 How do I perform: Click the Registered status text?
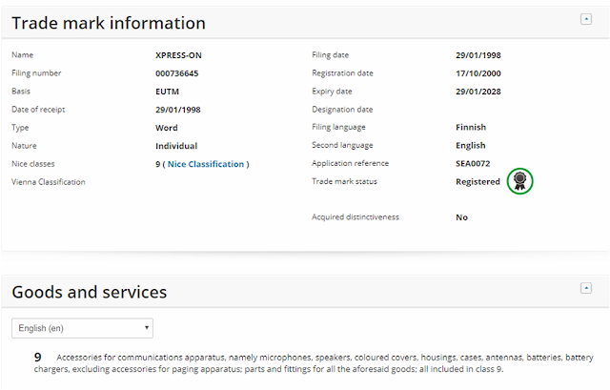(x=478, y=181)
